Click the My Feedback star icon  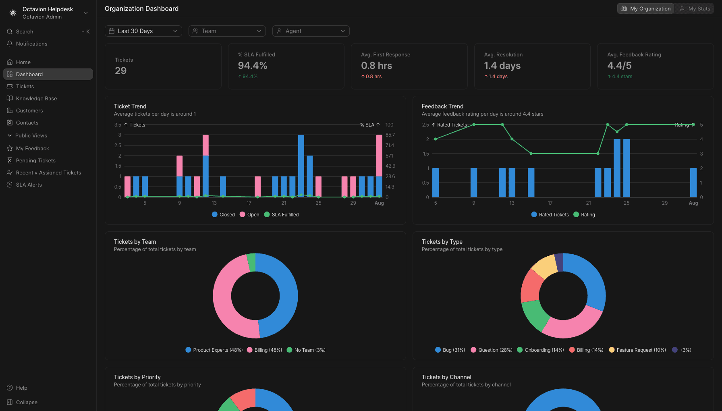pos(10,148)
